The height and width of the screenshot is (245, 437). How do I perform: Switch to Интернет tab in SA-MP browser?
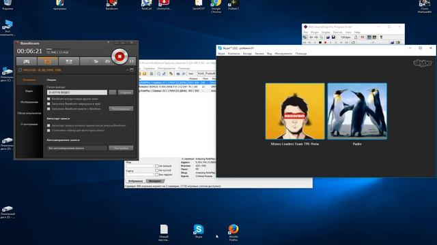[x=155, y=181]
